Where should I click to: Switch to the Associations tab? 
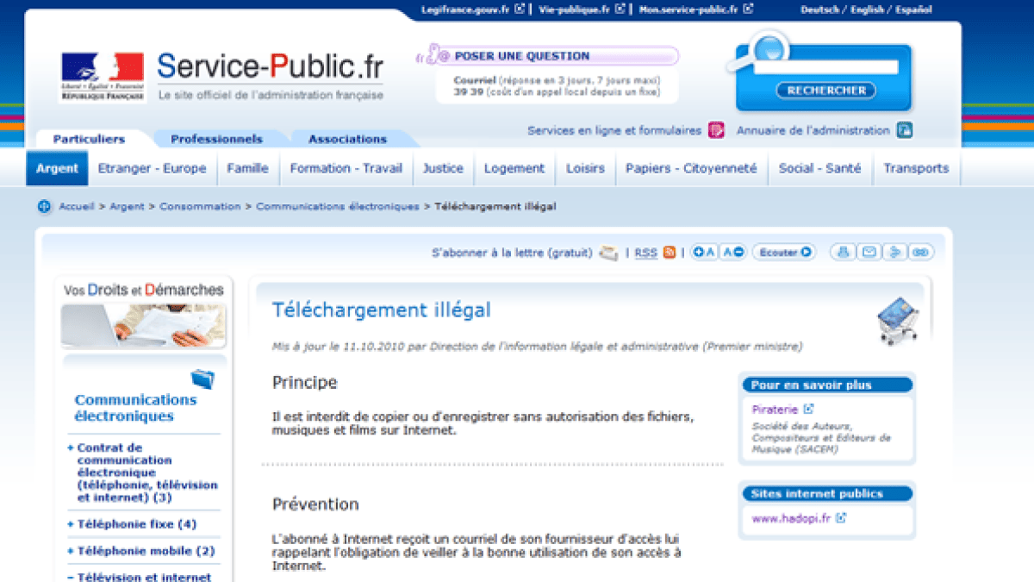(x=347, y=139)
